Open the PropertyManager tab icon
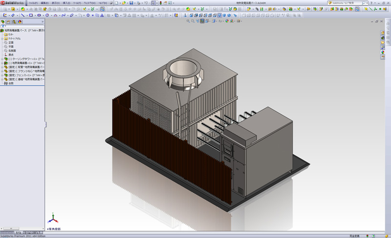The height and width of the screenshot is (238, 391). (x=8, y=22)
